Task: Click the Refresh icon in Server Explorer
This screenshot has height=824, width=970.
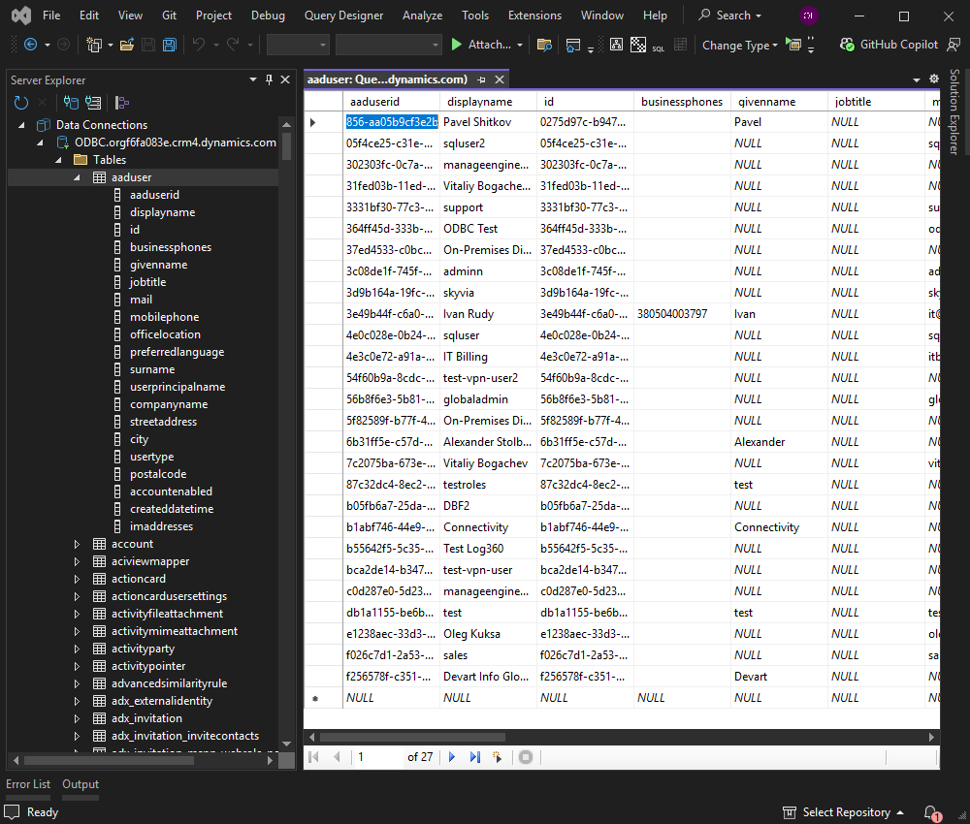Action: [x=21, y=102]
